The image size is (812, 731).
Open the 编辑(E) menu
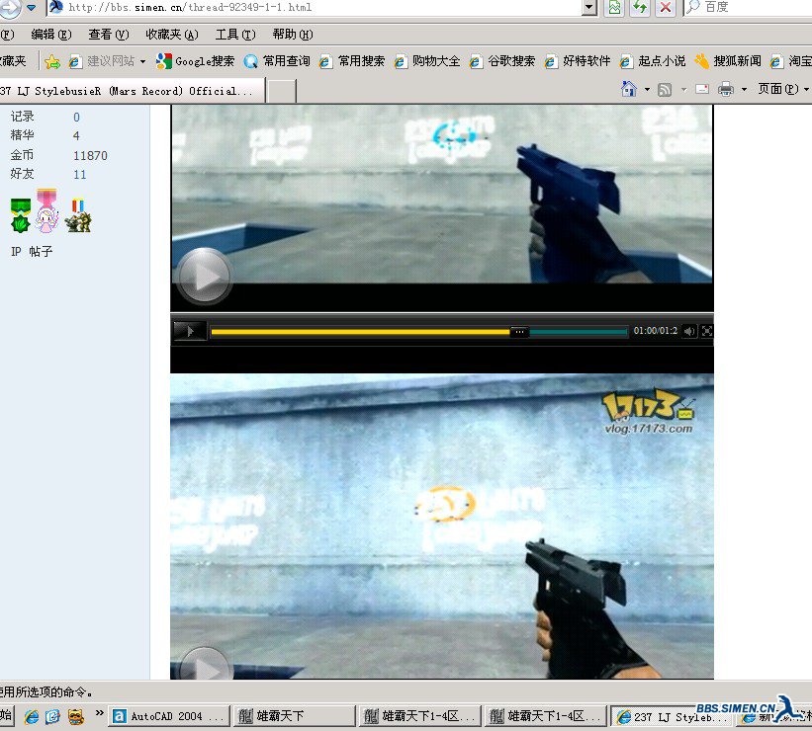point(50,35)
